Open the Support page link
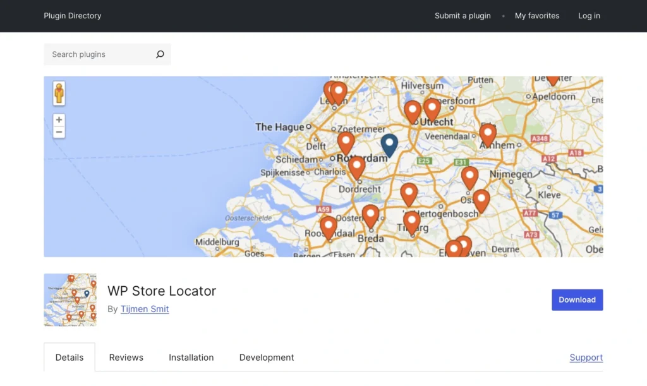 point(586,357)
